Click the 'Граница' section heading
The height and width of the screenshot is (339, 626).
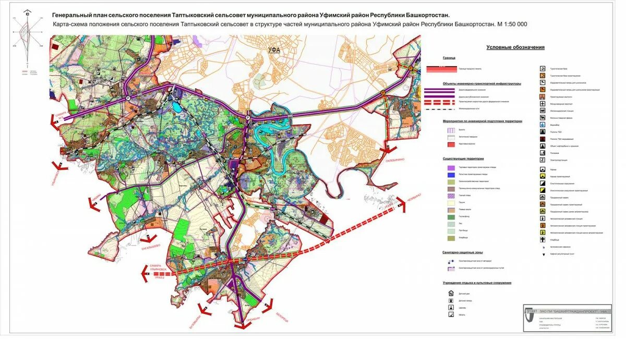[449, 58]
